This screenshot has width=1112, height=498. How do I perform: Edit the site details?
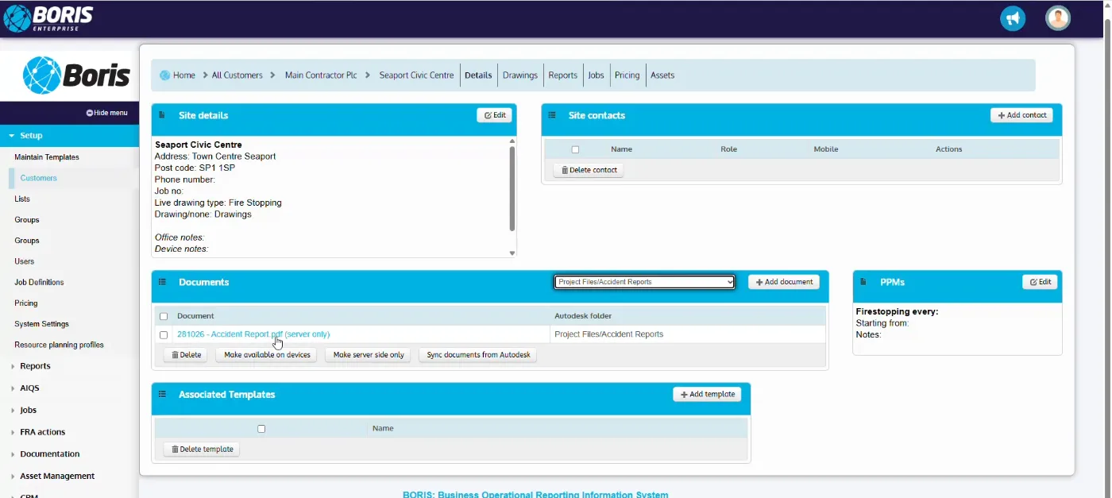click(494, 115)
